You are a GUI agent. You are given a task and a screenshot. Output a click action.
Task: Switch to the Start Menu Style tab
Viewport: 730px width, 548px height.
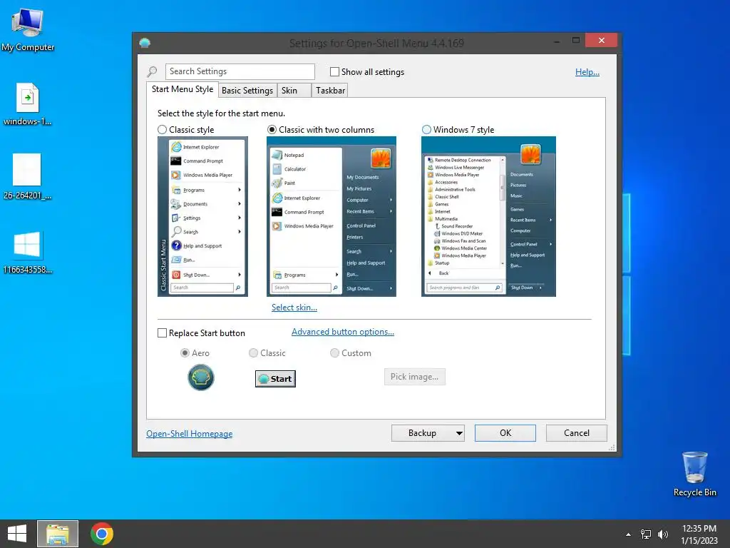click(x=182, y=89)
